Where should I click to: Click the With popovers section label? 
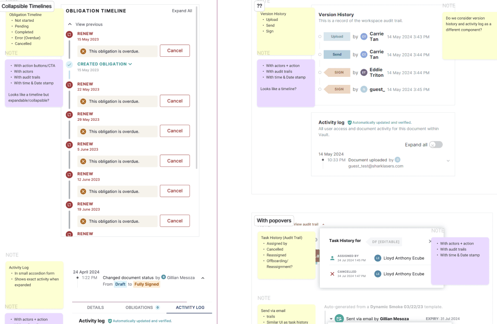click(x=274, y=221)
